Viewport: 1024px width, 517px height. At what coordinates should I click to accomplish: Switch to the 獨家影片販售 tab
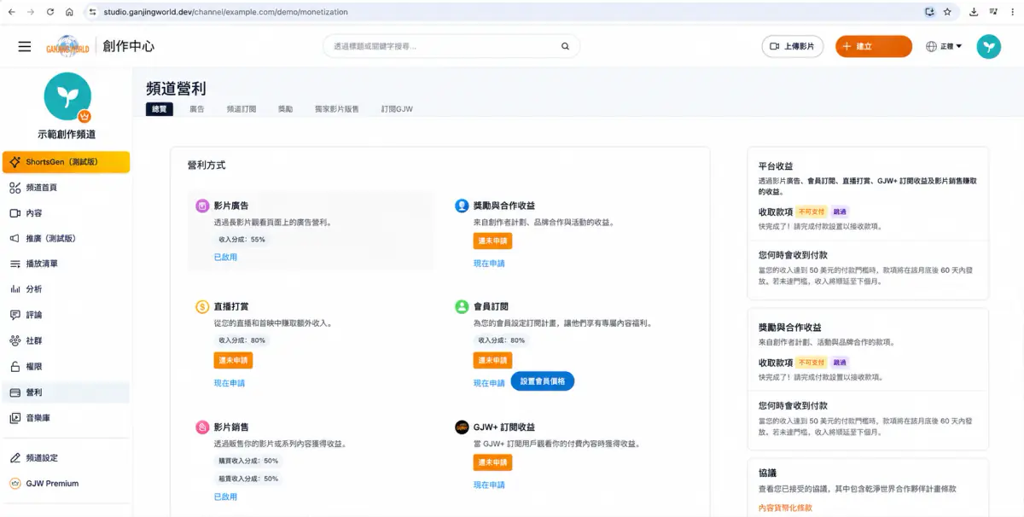click(x=337, y=109)
